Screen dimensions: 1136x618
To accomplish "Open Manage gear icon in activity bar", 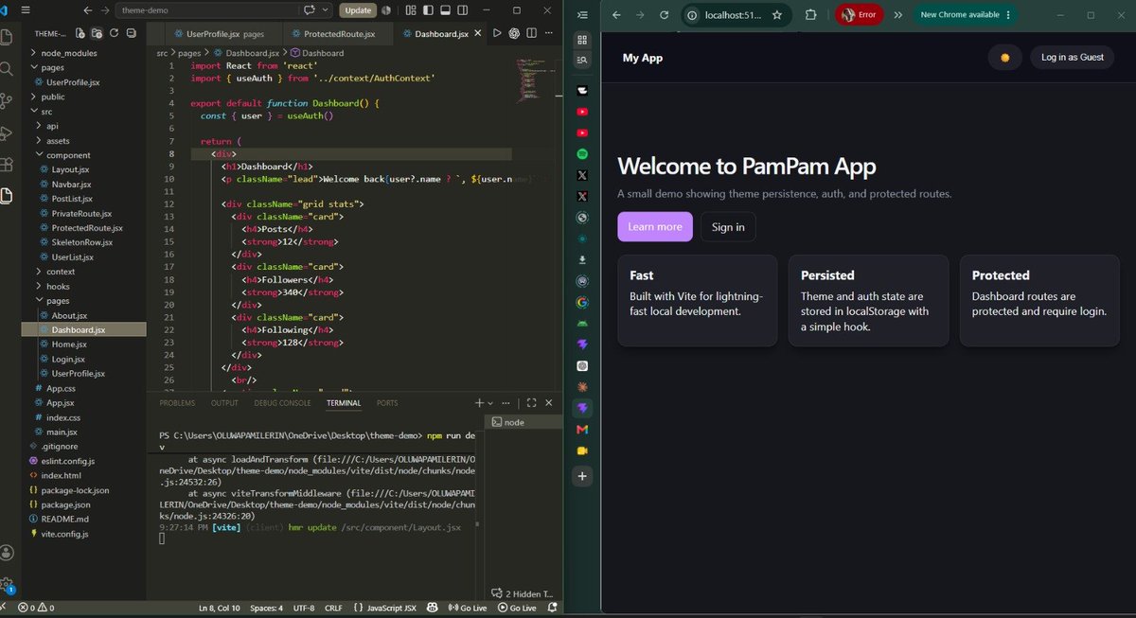I will [x=8, y=584].
